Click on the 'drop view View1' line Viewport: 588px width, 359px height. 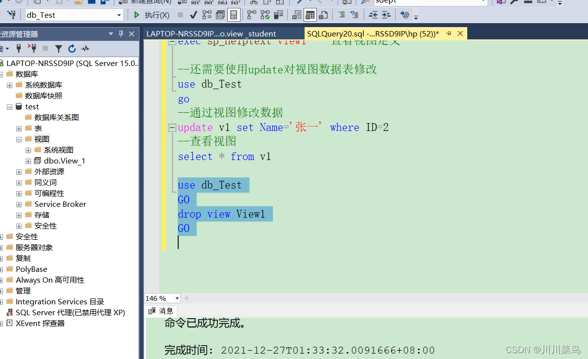pyautogui.click(x=221, y=214)
